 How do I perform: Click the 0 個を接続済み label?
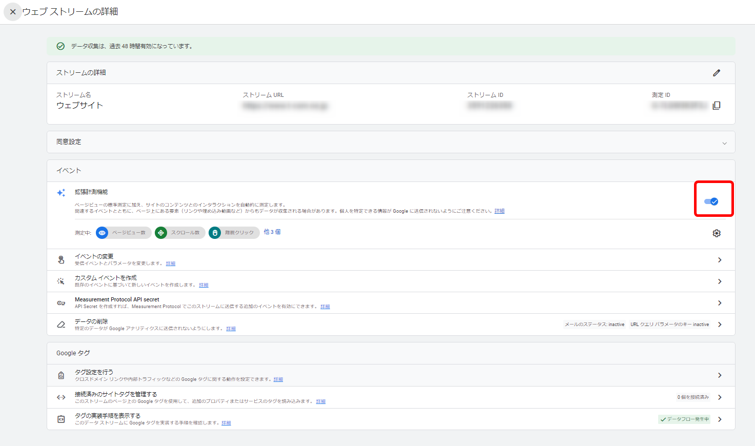[693, 397]
